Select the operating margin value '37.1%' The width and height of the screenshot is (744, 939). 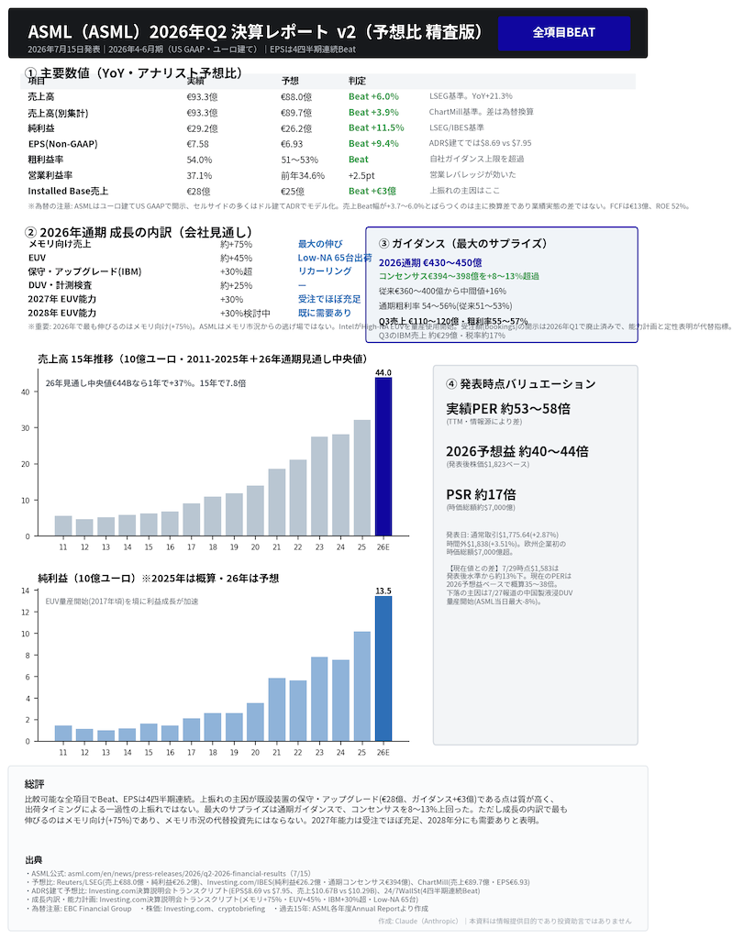(199, 175)
